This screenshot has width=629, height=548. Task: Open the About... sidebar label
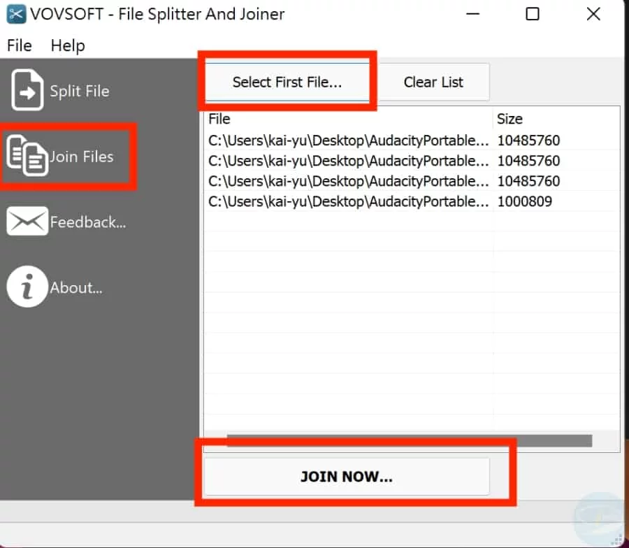tap(76, 288)
